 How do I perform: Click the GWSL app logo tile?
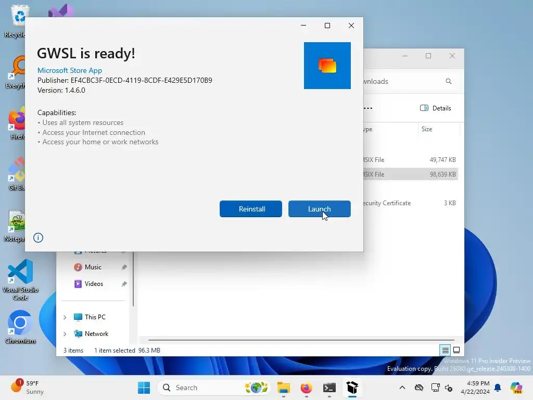click(327, 66)
